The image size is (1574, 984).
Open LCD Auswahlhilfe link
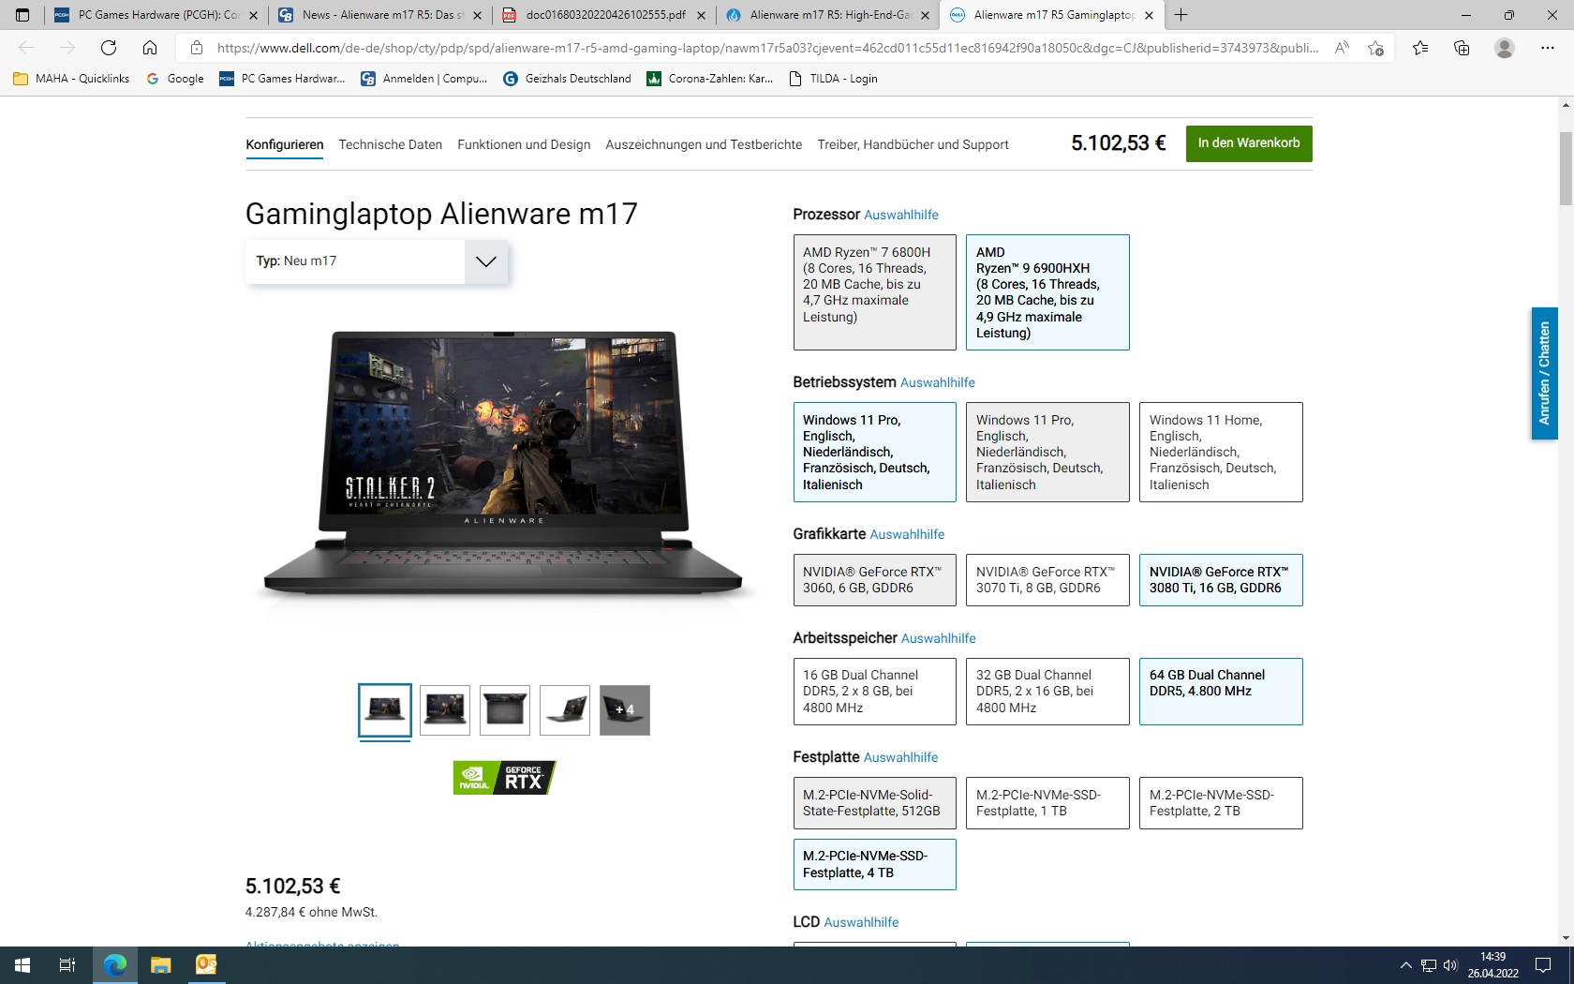(x=861, y=922)
